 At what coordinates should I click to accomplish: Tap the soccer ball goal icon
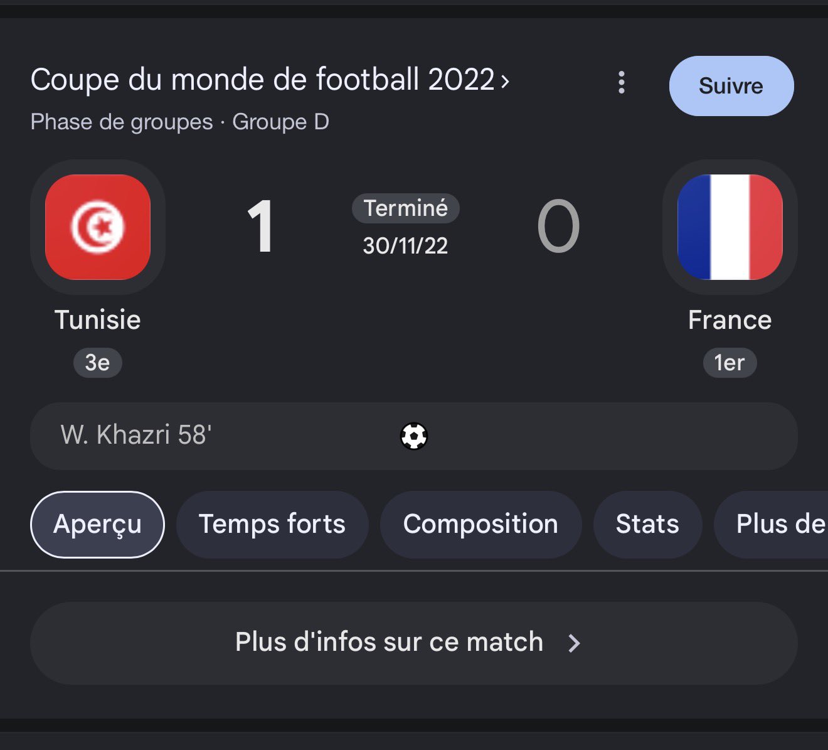click(x=414, y=436)
